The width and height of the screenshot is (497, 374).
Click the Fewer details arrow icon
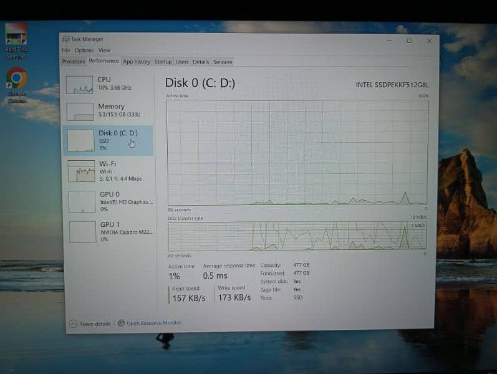(x=73, y=324)
